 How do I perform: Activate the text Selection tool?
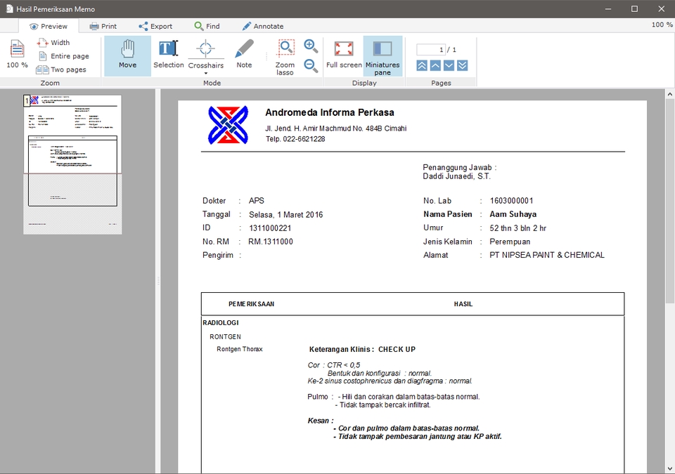click(168, 54)
